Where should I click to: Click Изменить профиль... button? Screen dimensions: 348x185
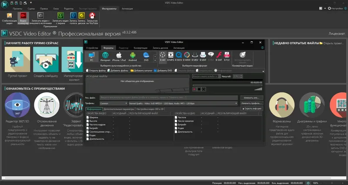[252, 103]
